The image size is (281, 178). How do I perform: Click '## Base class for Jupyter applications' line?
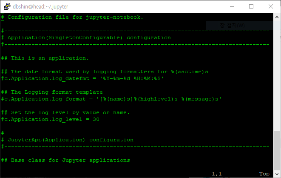(x=65, y=161)
